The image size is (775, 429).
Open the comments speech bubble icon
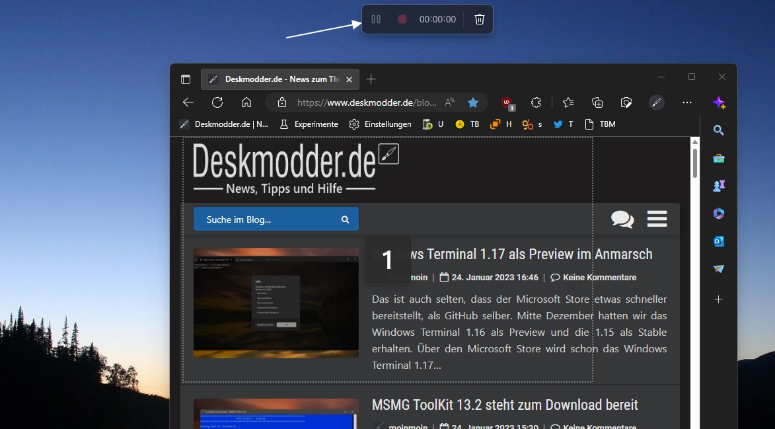(x=622, y=219)
